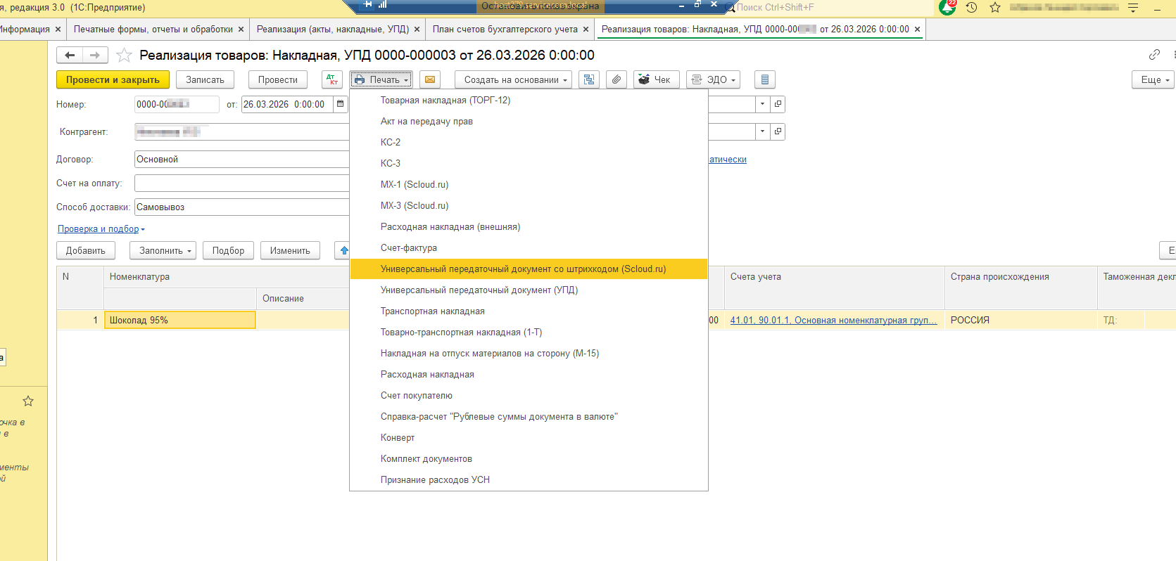The height and width of the screenshot is (561, 1176).
Task: Expand Проверка и подбор link menu
Action: point(101,229)
